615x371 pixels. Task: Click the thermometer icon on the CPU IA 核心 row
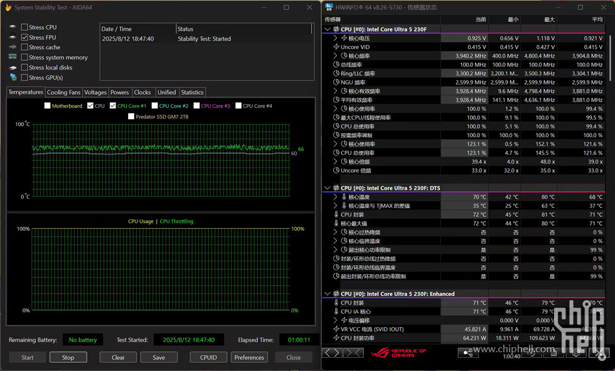336,311
